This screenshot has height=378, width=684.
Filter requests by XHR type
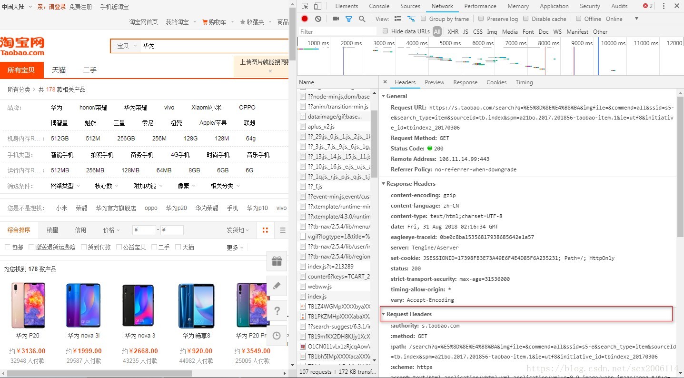[453, 31]
